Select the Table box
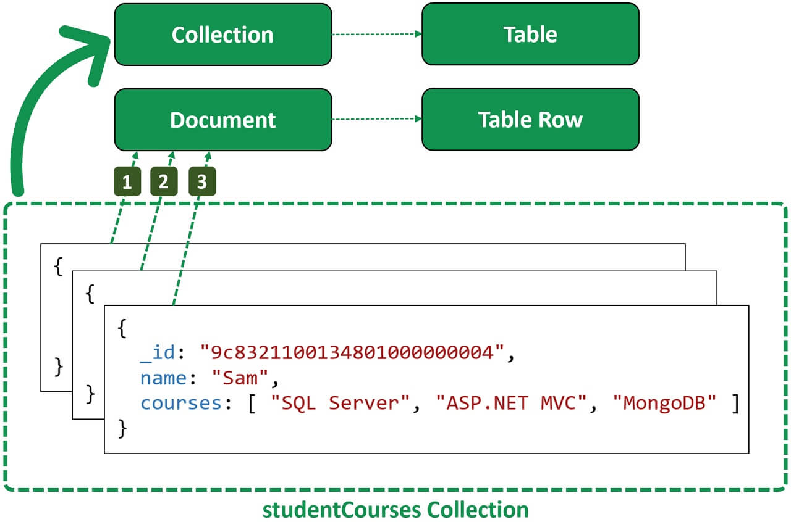Image resolution: width=791 pixels, height=522 pixels. point(530,35)
